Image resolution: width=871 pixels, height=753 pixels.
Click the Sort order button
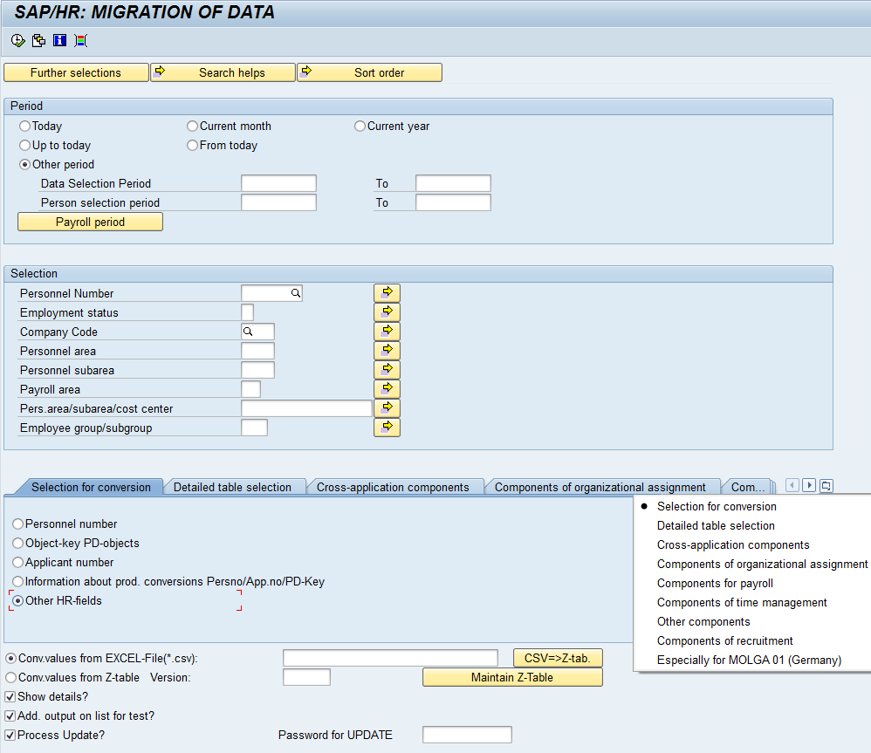pyautogui.click(x=369, y=72)
